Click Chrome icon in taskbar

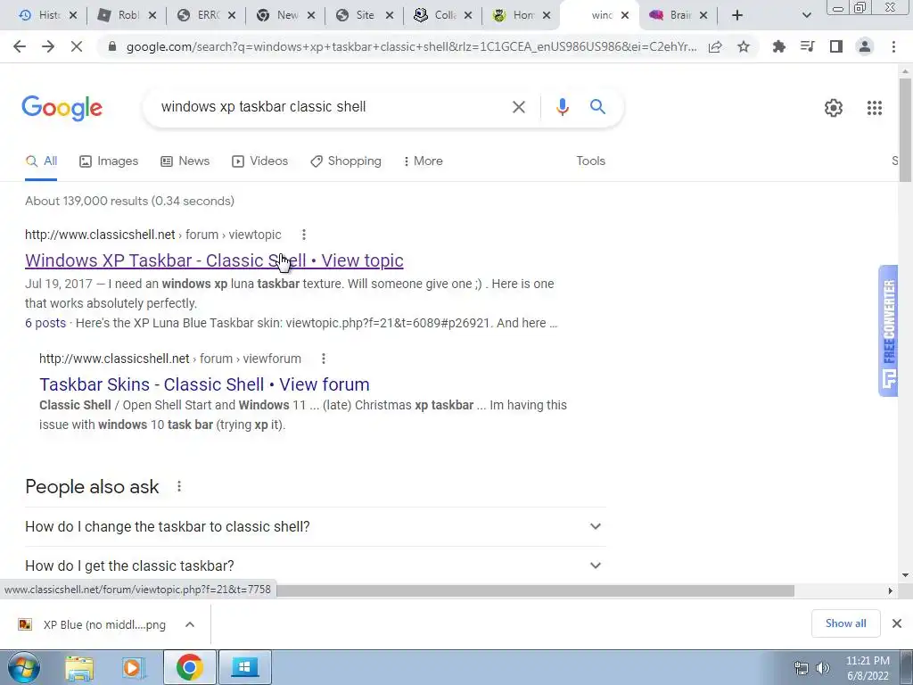(189, 667)
